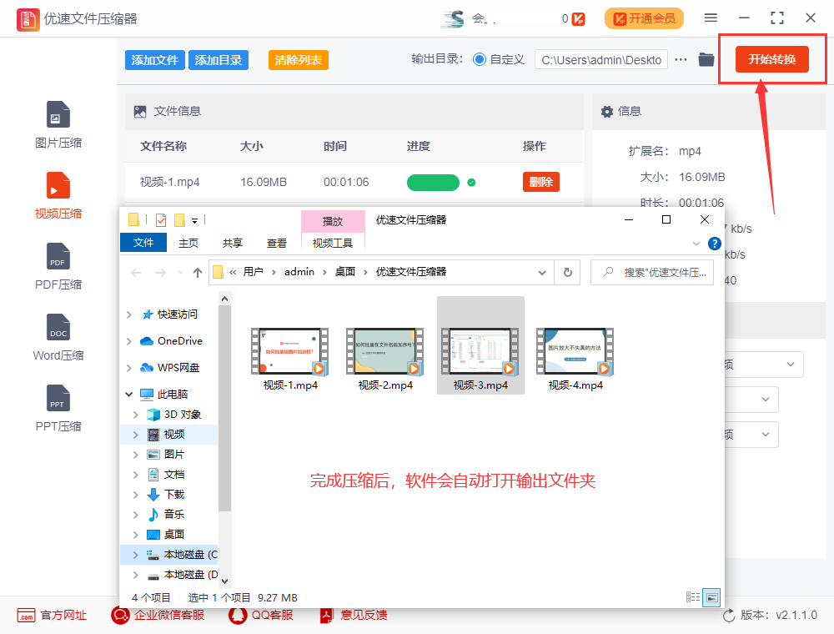
Task: Click the output path input field
Action: (601, 59)
